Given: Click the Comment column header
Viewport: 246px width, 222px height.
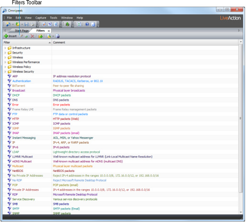Looking at the screenshot, I should pyautogui.click(x=145, y=42).
